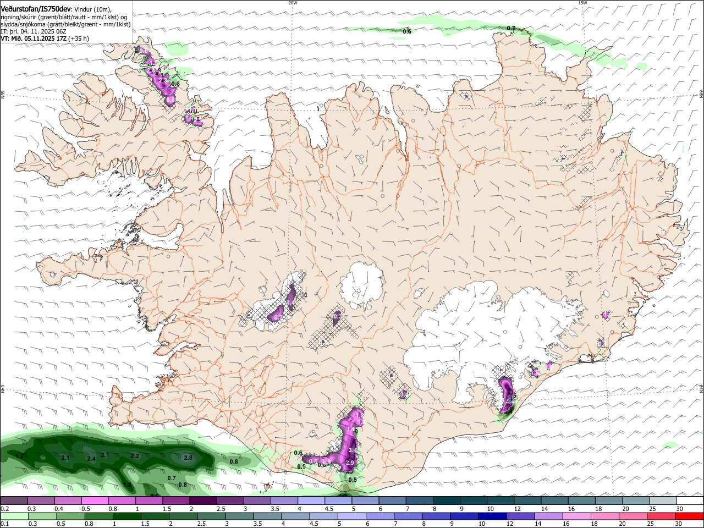Pick the upper-row light gray swatch labelled 25
Screen dimensions: 704x528
click(663, 501)
